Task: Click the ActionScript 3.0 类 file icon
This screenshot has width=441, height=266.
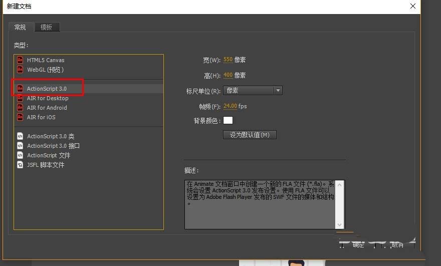Action: (x=20, y=136)
